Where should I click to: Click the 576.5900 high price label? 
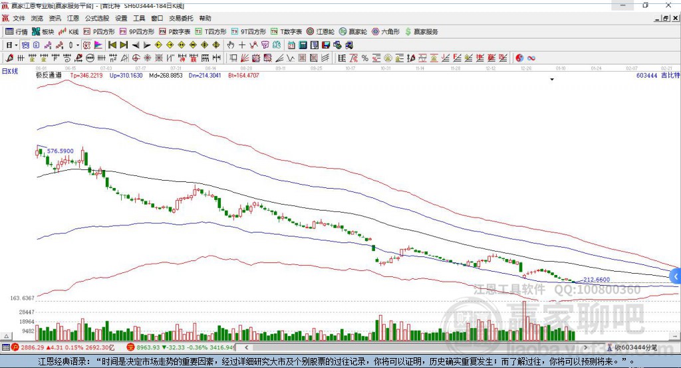click(61, 151)
